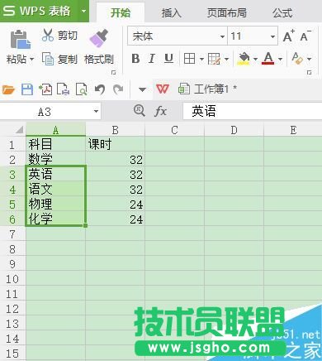The width and height of the screenshot is (322, 361).
Task: Export to PDF icon
Action: click(x=45, y=89)
